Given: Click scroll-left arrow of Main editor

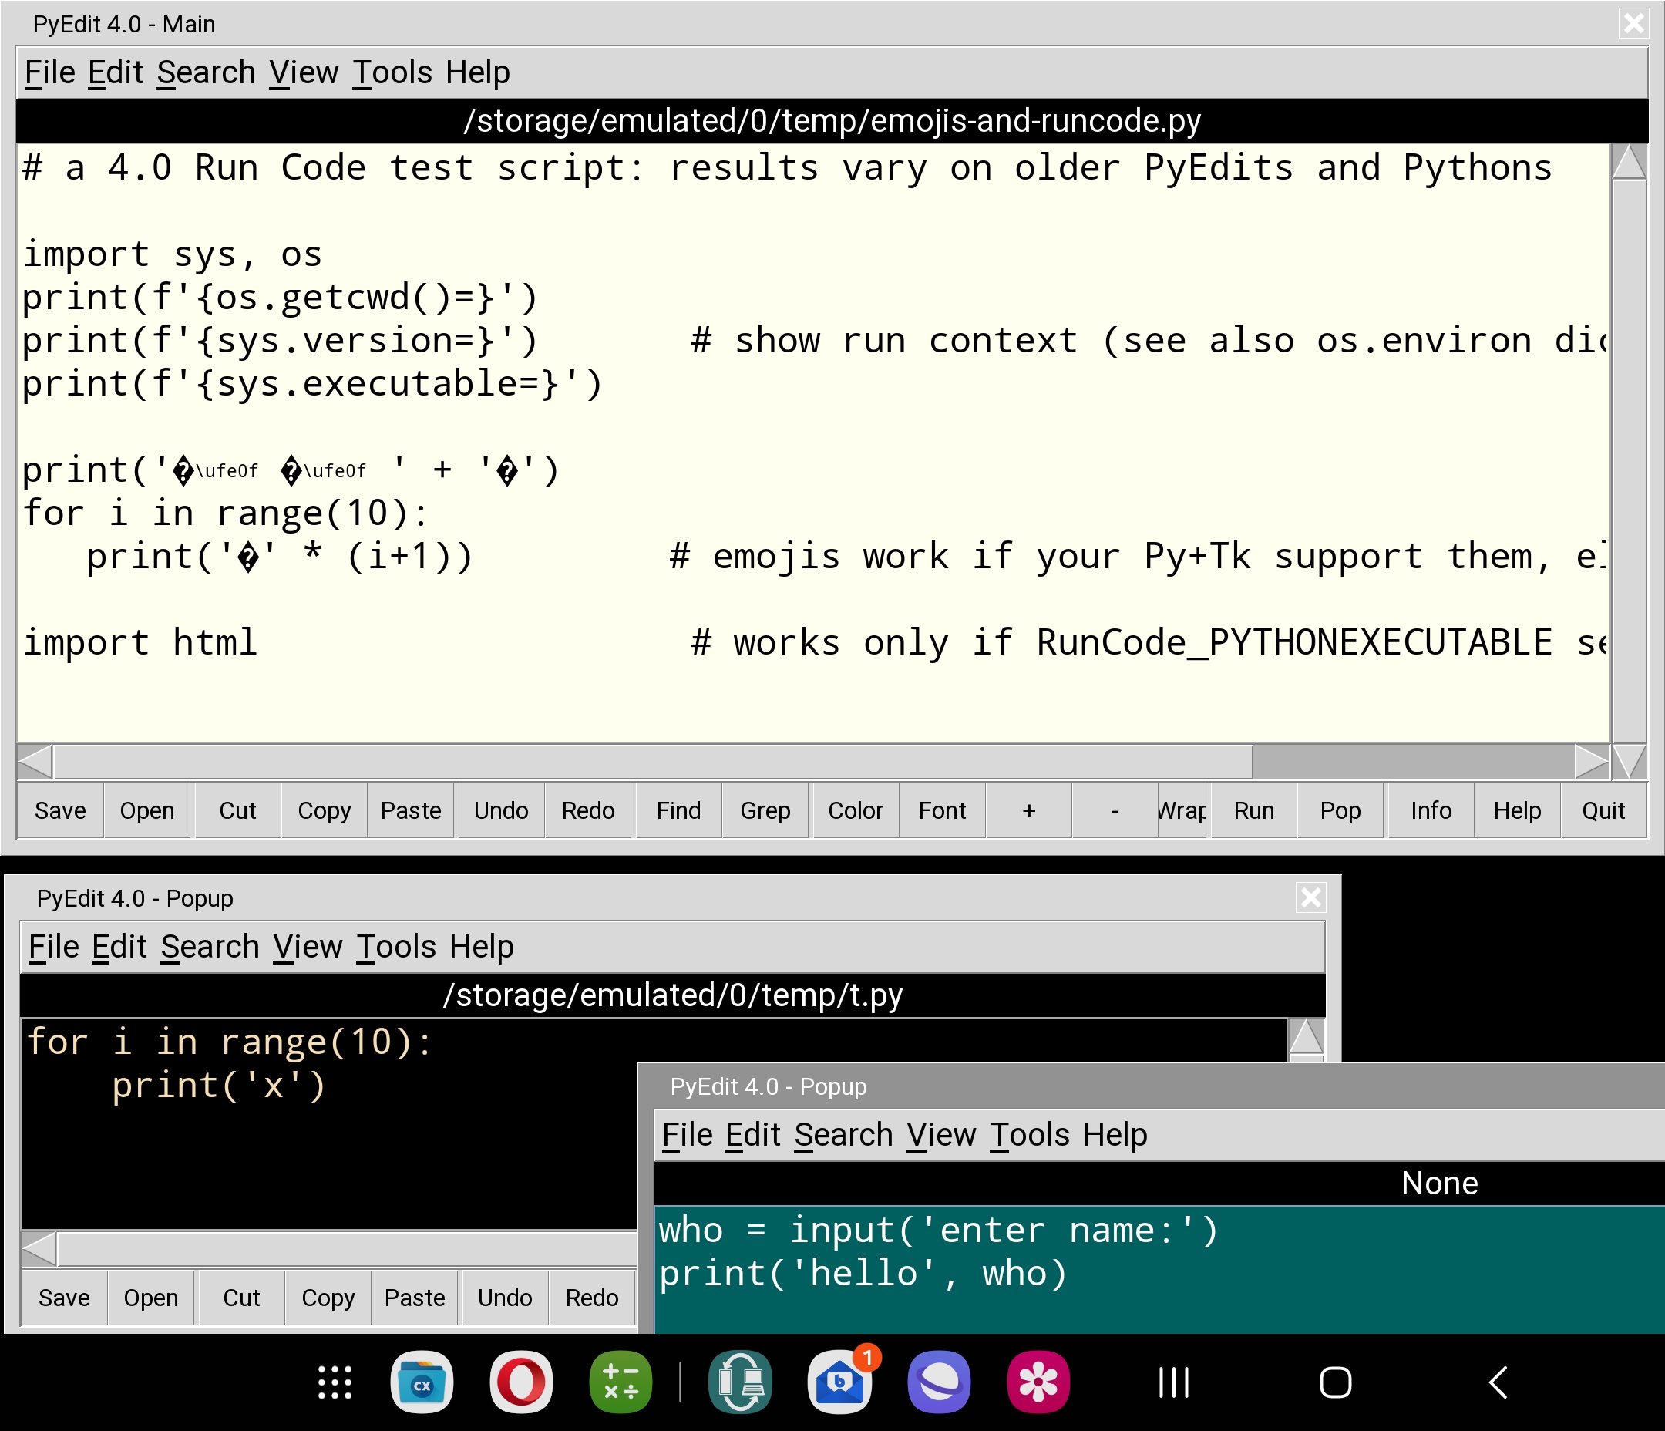Looking at the screenshot, I should [35, 761].
